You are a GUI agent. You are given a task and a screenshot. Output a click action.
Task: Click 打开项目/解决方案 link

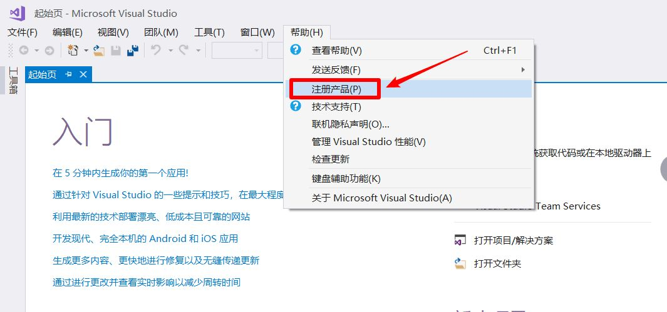(514, 241)
